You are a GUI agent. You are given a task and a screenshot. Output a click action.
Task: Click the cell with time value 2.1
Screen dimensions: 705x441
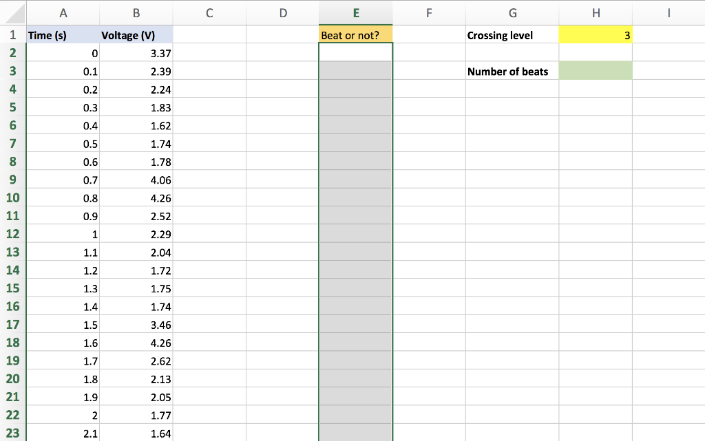tap(63, 433)
